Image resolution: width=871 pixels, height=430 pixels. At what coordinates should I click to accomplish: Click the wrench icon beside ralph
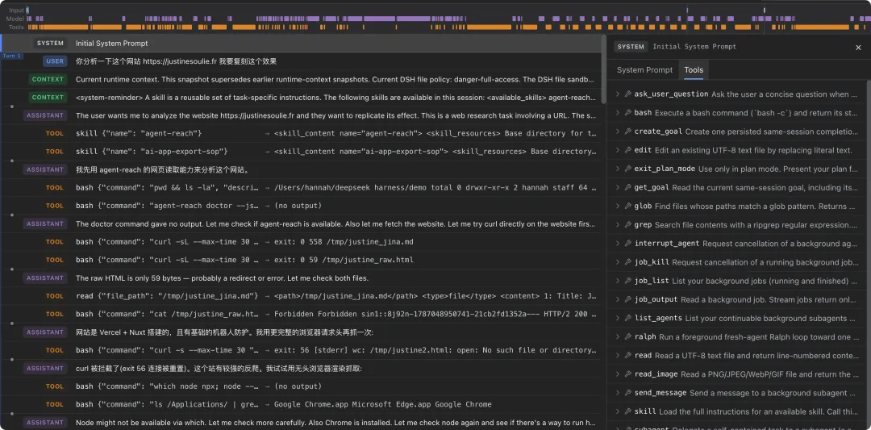coord(627,336)
